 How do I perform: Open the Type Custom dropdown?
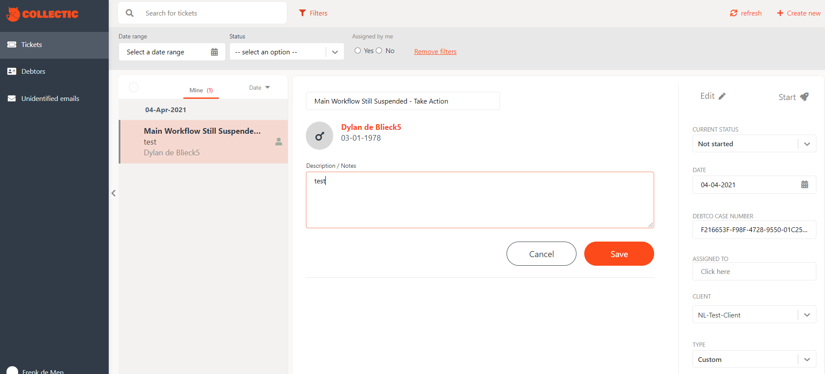point(754,359)
